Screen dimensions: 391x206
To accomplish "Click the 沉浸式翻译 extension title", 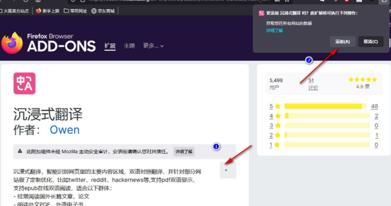I will (48, 114).
